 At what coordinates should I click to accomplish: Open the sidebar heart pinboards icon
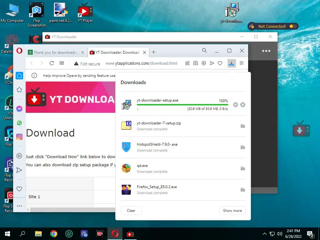click(19, 189)
